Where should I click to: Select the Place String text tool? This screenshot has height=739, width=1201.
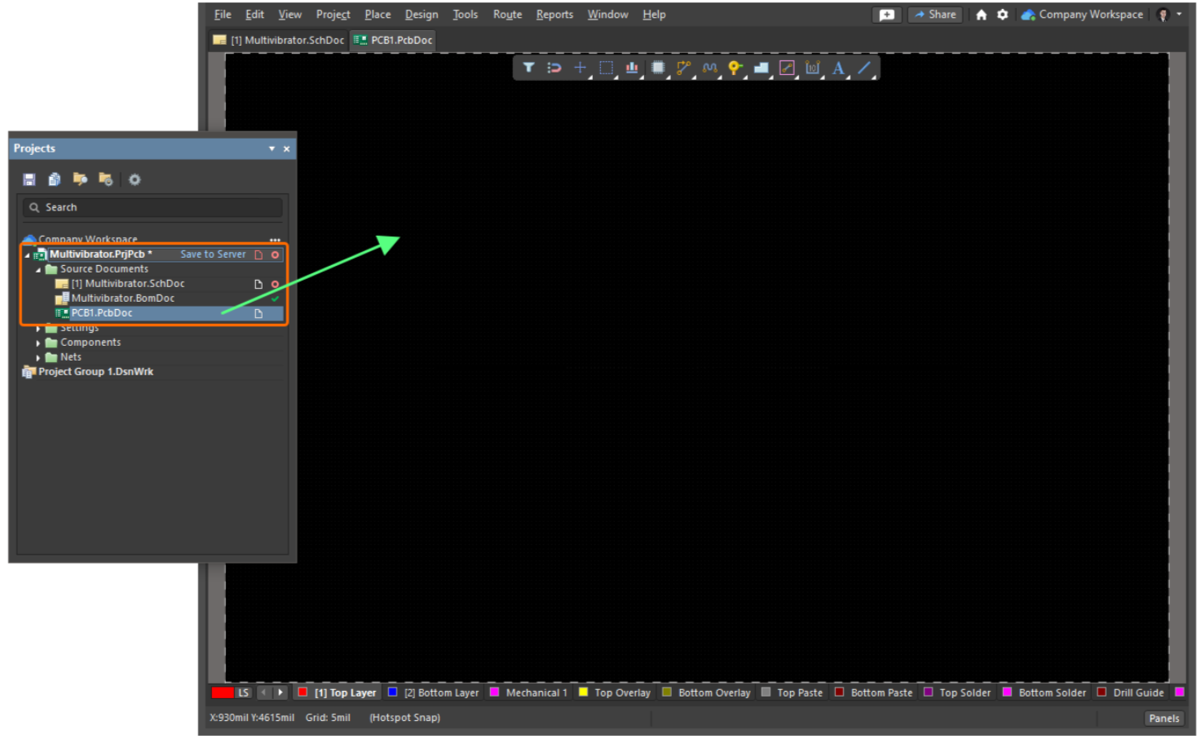(838, 68)
